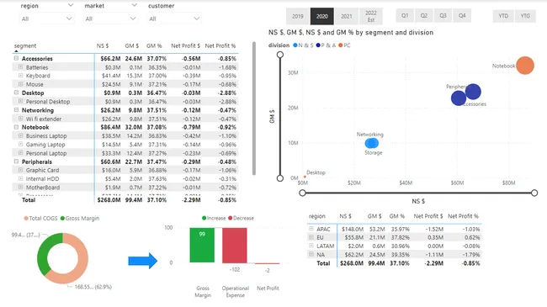Click the Notebook bubble in scatter chart
Viewport: 547px width, 307px height.
pos(525,66)
